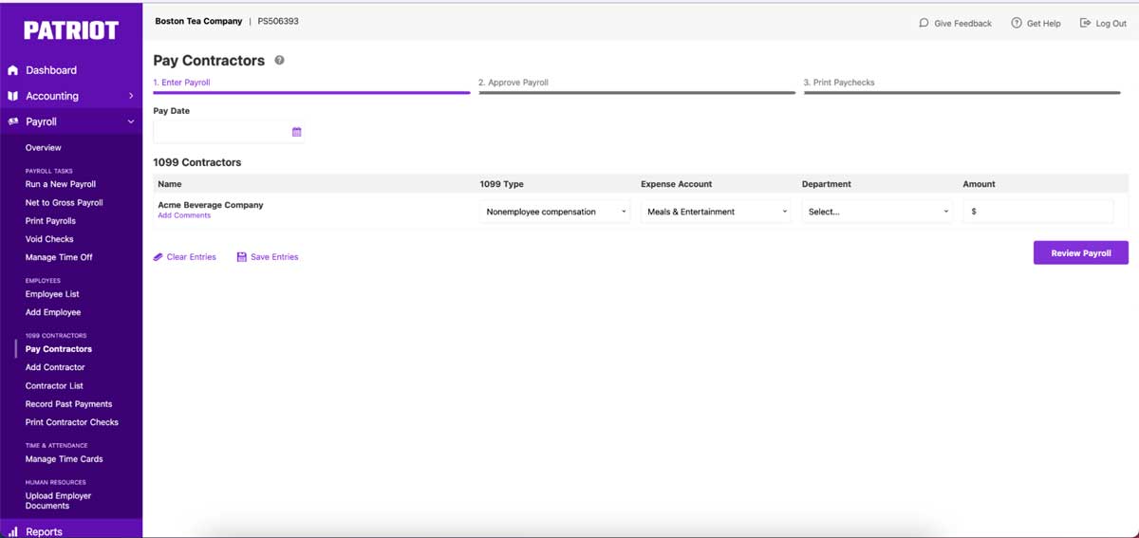
Task: Click the Dashboard home icon
Action: point(13,70)
